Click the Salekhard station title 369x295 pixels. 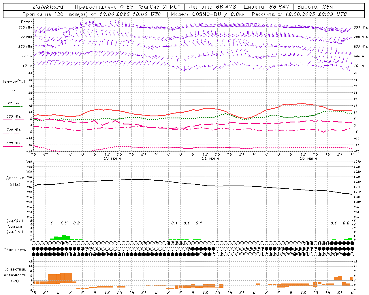point(48,7)
